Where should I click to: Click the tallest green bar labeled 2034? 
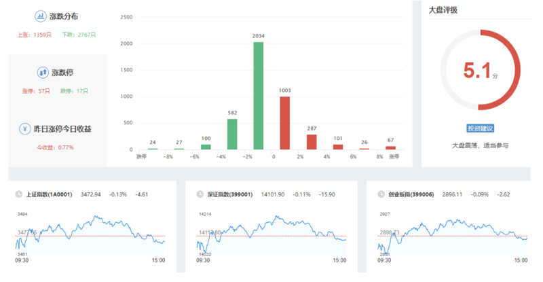(x=259, y=95)
